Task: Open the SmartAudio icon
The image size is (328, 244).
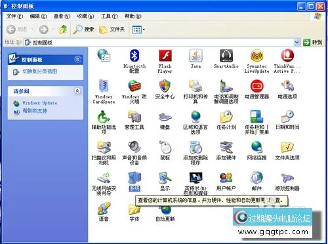Action: pyautogui.click(x=226, y=56)
